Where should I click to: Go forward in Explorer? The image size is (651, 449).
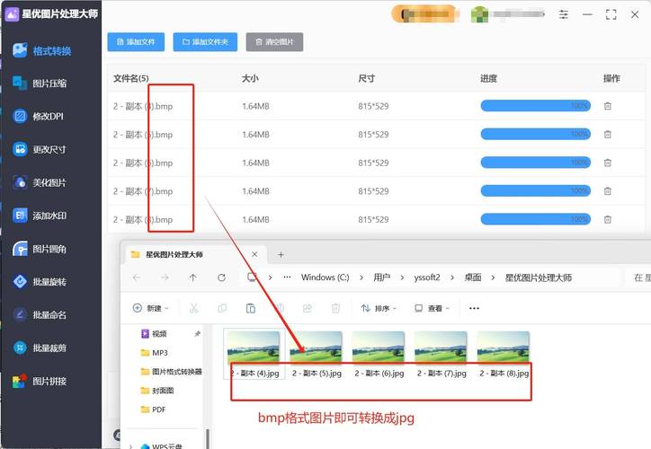pyautogui.click(x=165, y=277)
